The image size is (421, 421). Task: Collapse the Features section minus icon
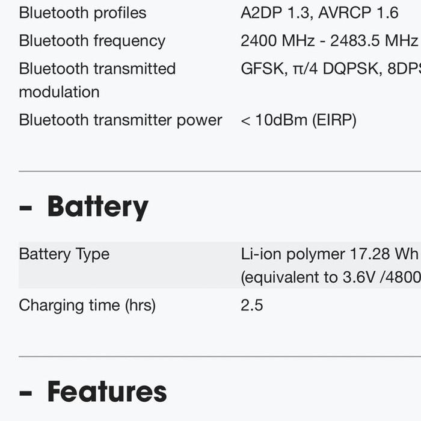pyautogui.click(x=25, y=393)
